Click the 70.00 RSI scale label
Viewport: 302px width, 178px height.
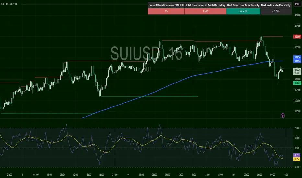pos(297,128)
